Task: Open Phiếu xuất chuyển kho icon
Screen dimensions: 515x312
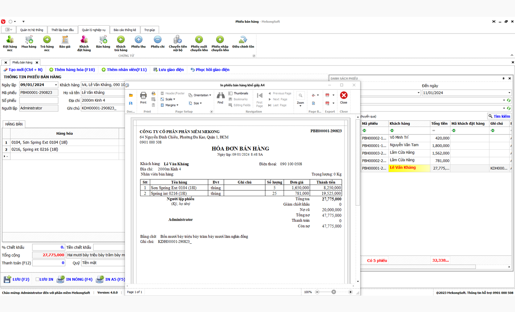Action: coord(199,43)
